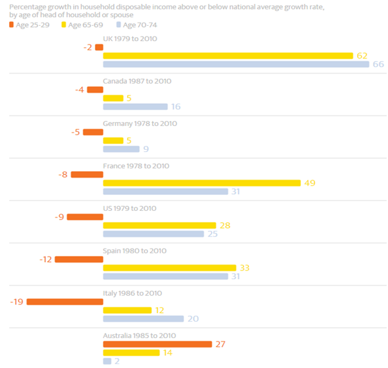The image size is (388, 368).
Task: Select the UK yellow bar valued 62
Action: coord(228,56)
